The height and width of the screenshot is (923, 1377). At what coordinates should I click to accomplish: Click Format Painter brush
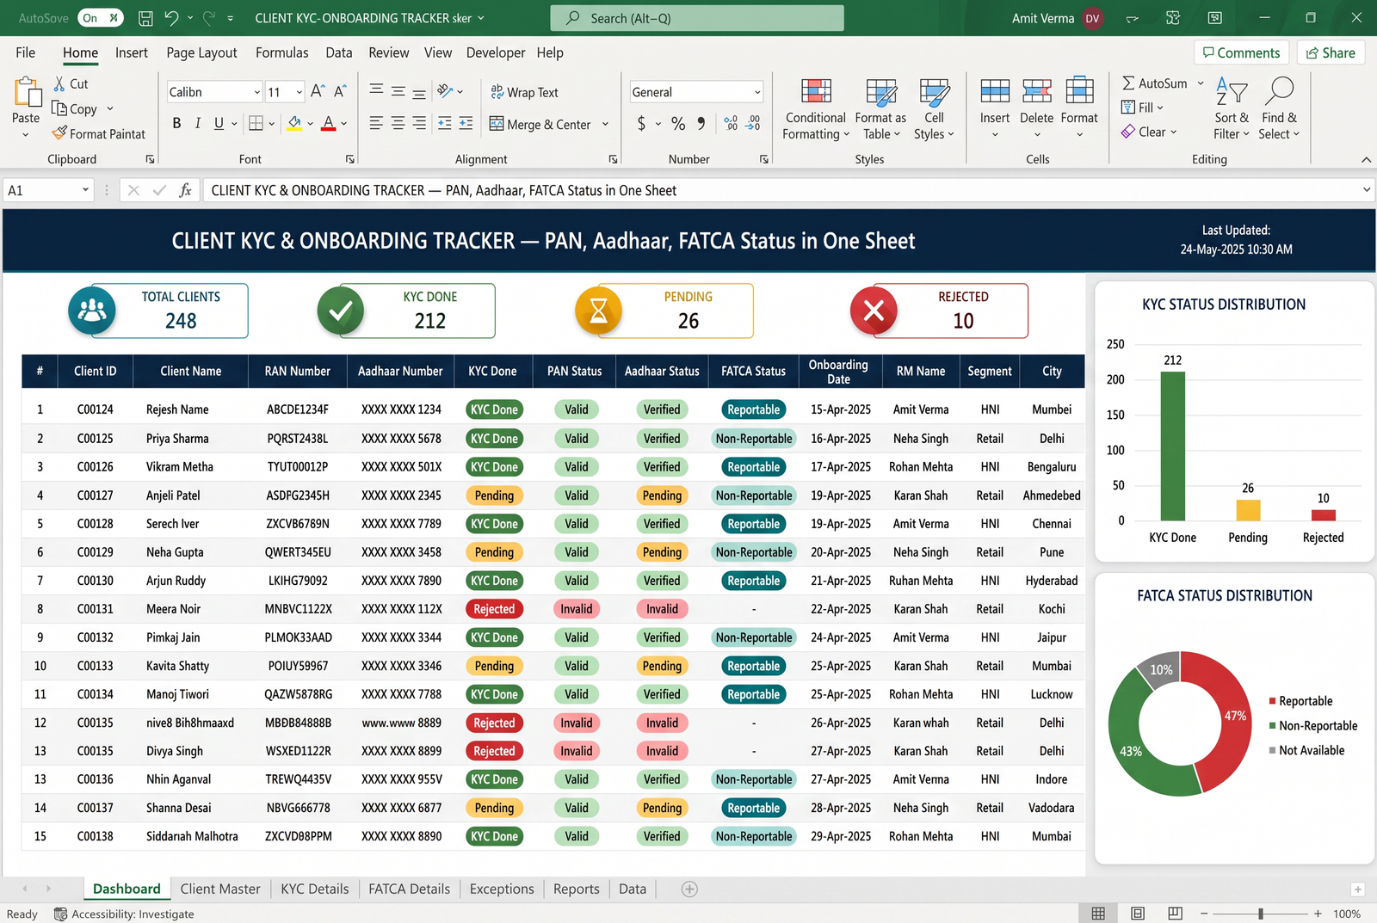(59, 133)
